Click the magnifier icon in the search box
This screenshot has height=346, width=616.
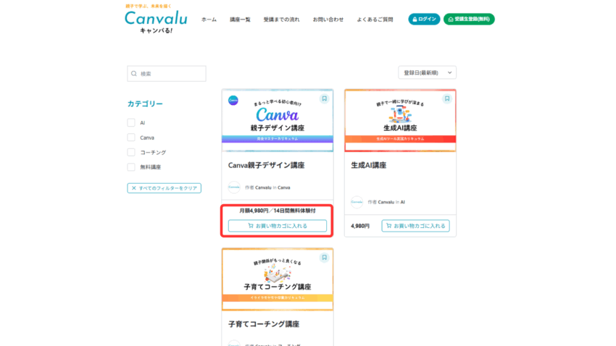coord(134,74)
